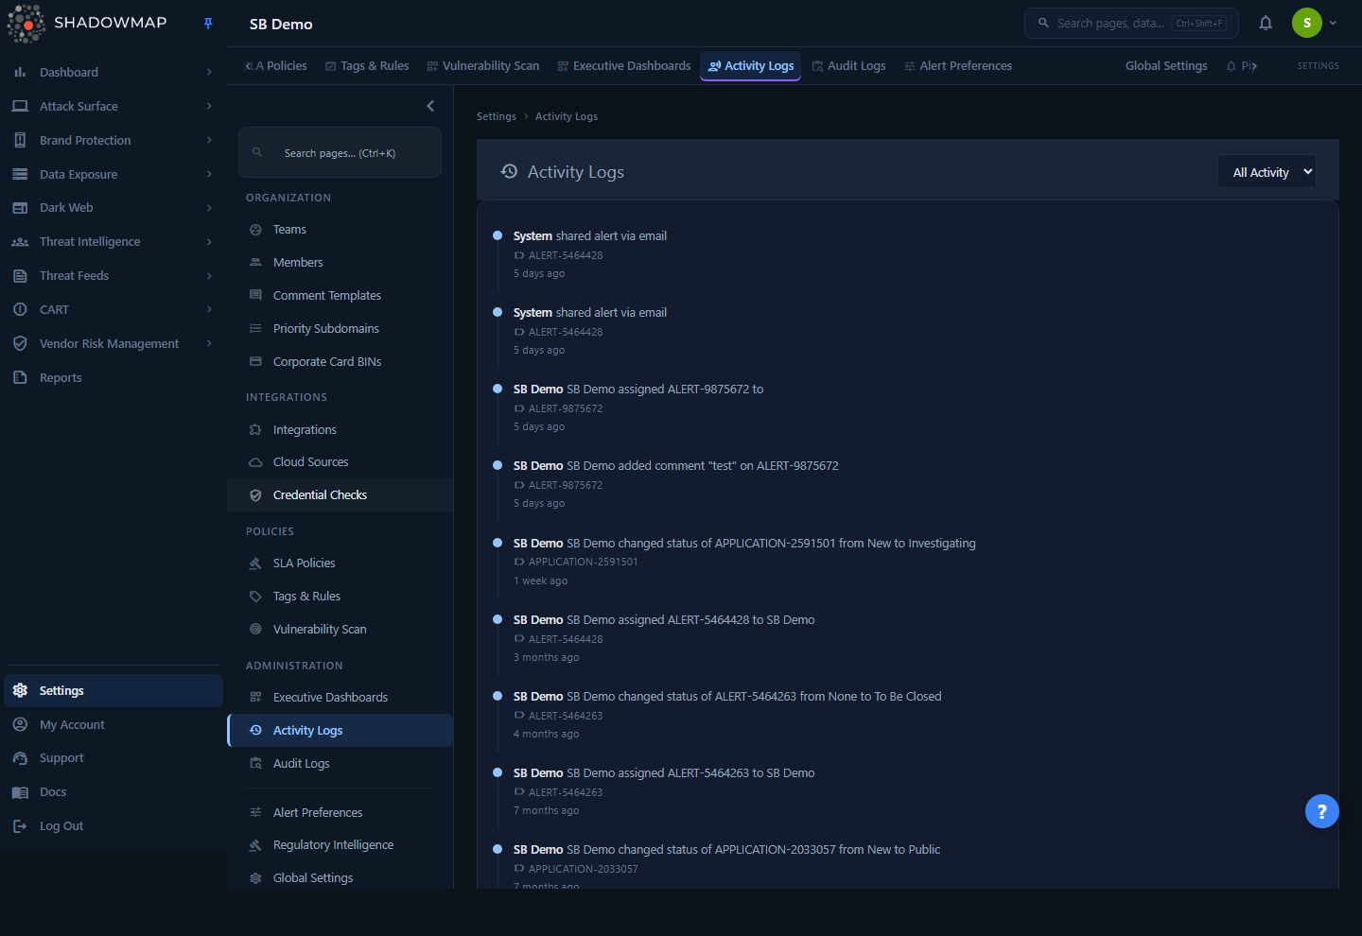Click the Threat Intelligence people icon
Screen dimensions: 1362x936
tap(20, 242)
